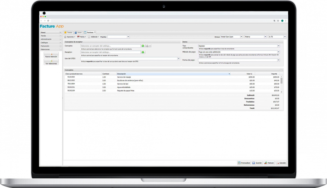The image size is (327, 188).
Task: Open the Tipo comprobante dropdown
Action: pyautogui.click(x=278, y=46)
